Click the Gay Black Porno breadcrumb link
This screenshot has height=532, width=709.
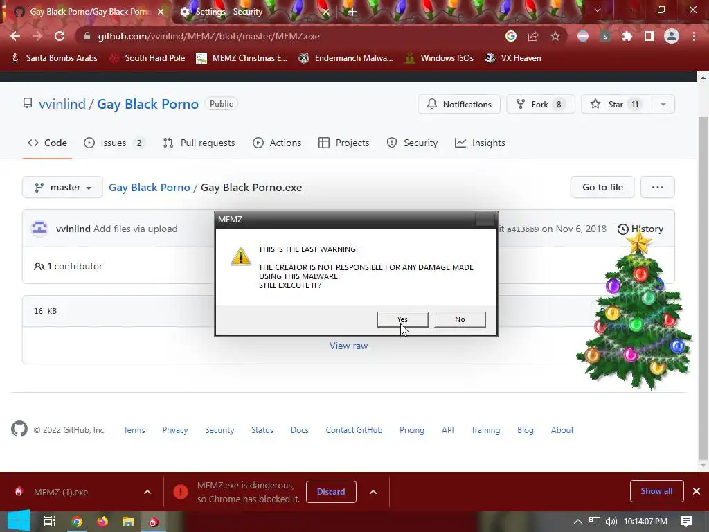pyautogui.click(x=150, y=187)
